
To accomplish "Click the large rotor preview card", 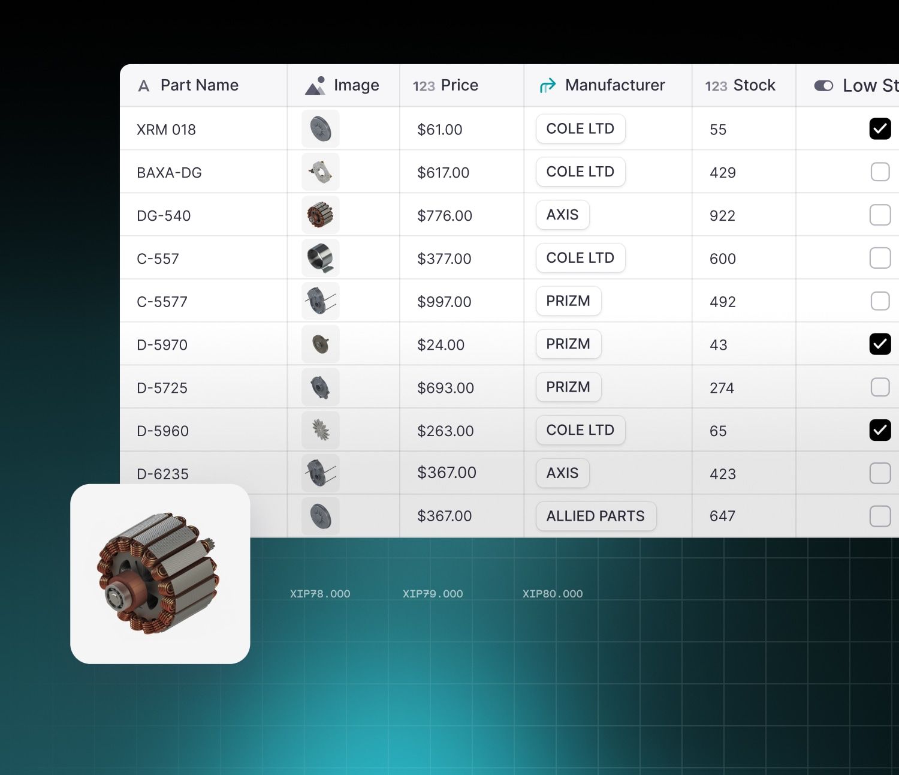I will click(x=160, y=574).
